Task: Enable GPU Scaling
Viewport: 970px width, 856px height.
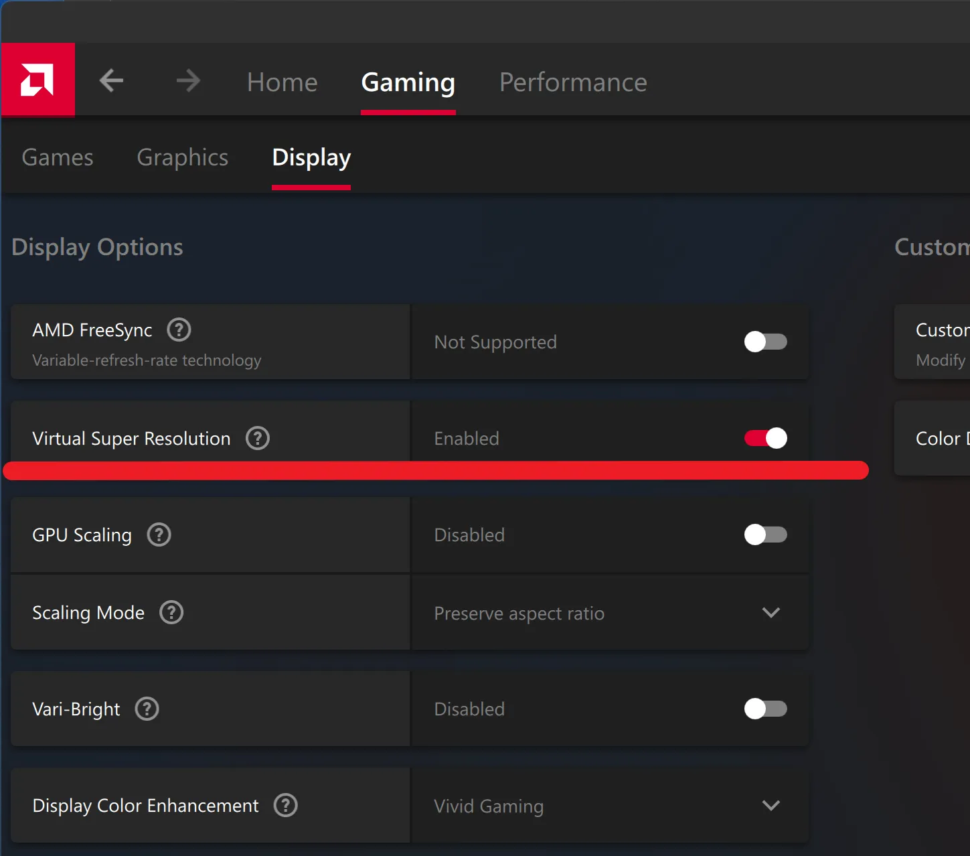Action: click(765, 534)
